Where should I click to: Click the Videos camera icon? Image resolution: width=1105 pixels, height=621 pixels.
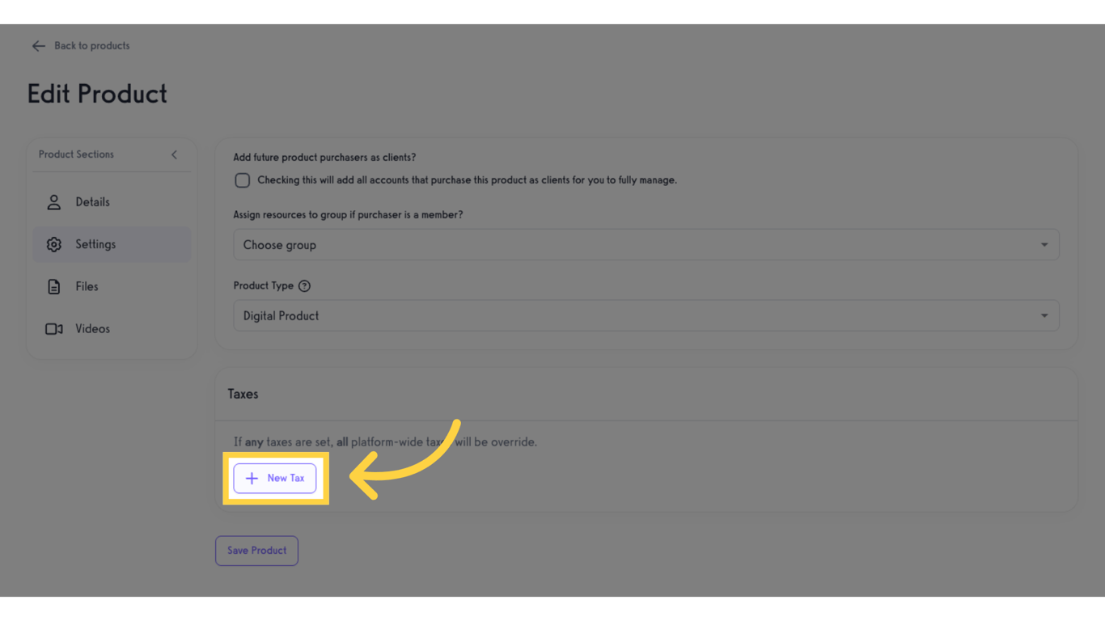[53, 328]
